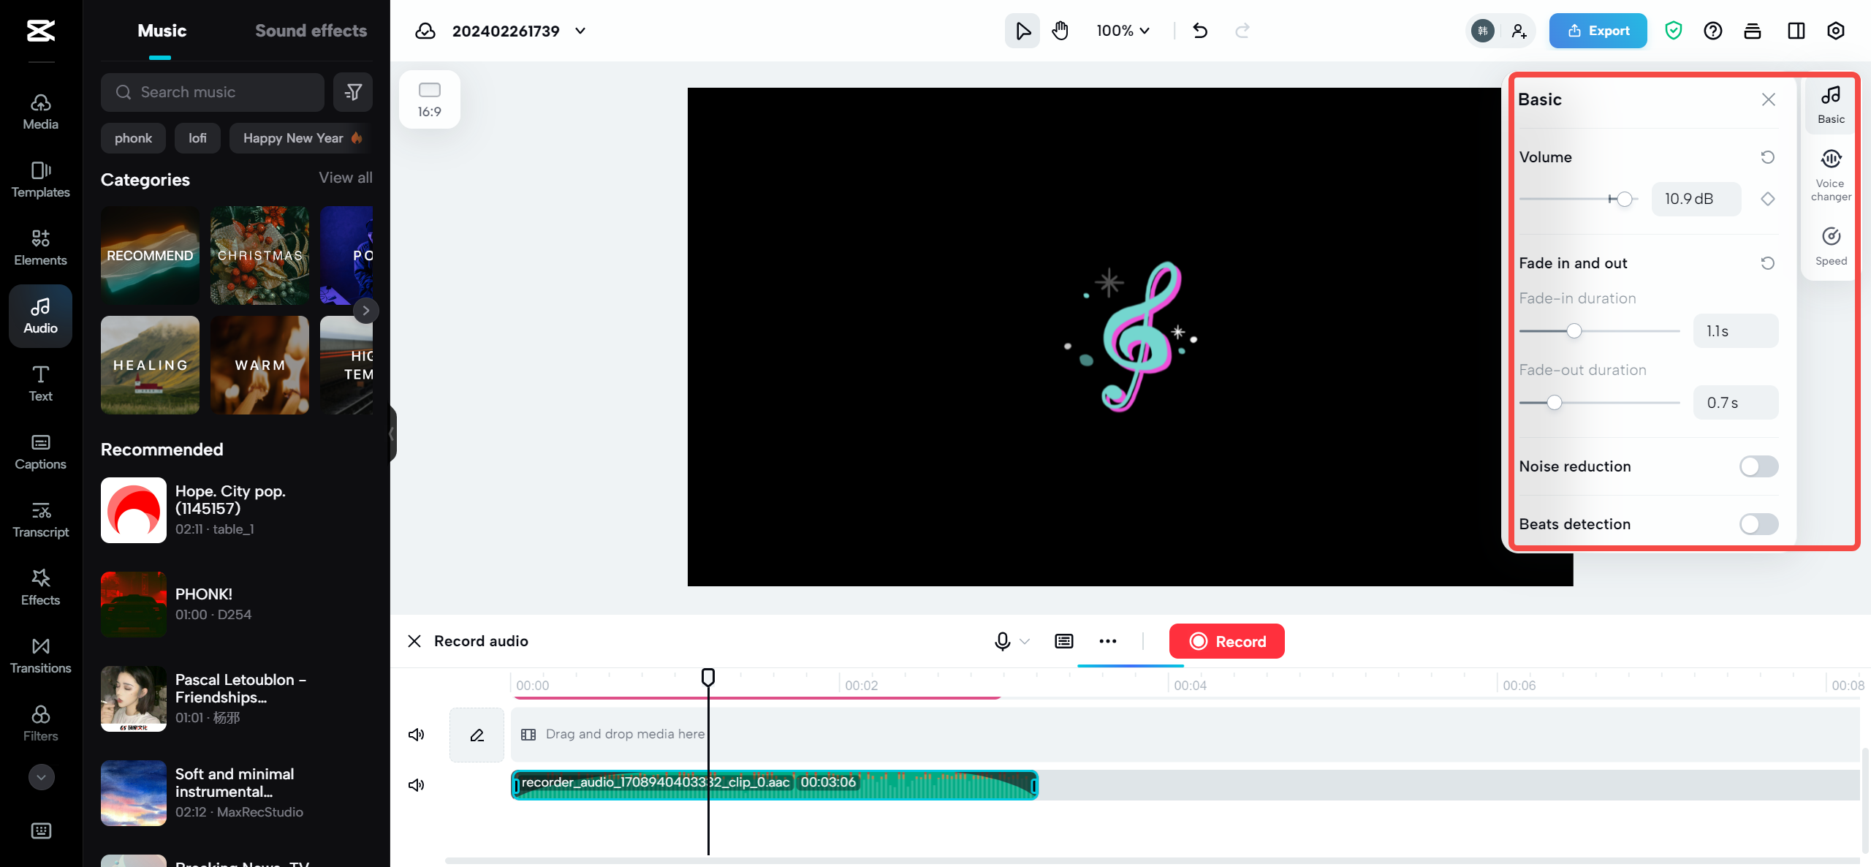
Task: Click the undo arrow in the toolbar
Action: pos(1199,31)
